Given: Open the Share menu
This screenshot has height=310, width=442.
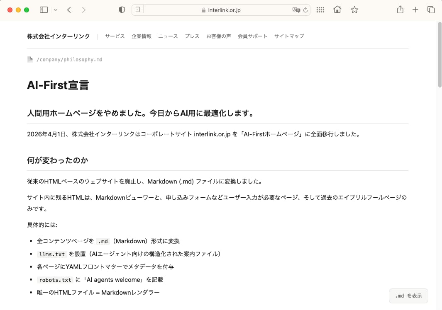Looking at the screenshot, I should pyautogui.click(x=400, y=10).
